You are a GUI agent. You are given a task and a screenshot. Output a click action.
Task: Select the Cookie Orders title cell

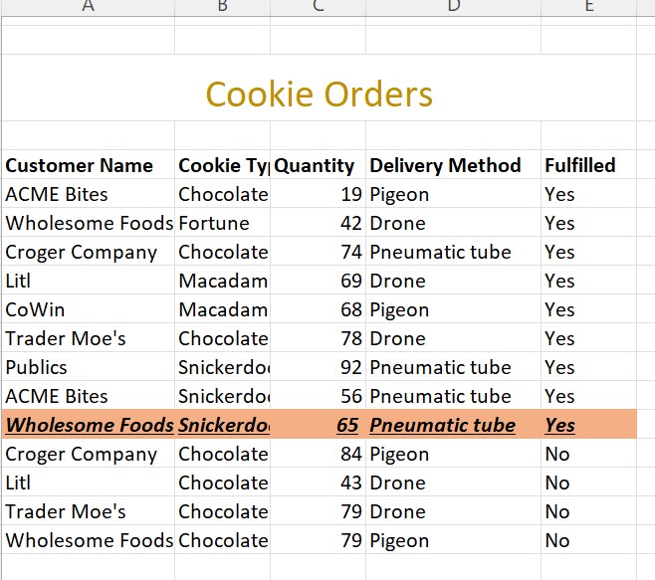coord(319,95)
